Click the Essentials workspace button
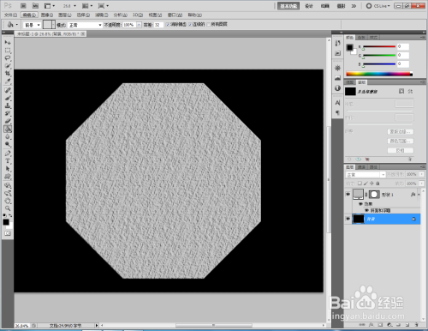The image size is (428, 331). pos(288,6)
